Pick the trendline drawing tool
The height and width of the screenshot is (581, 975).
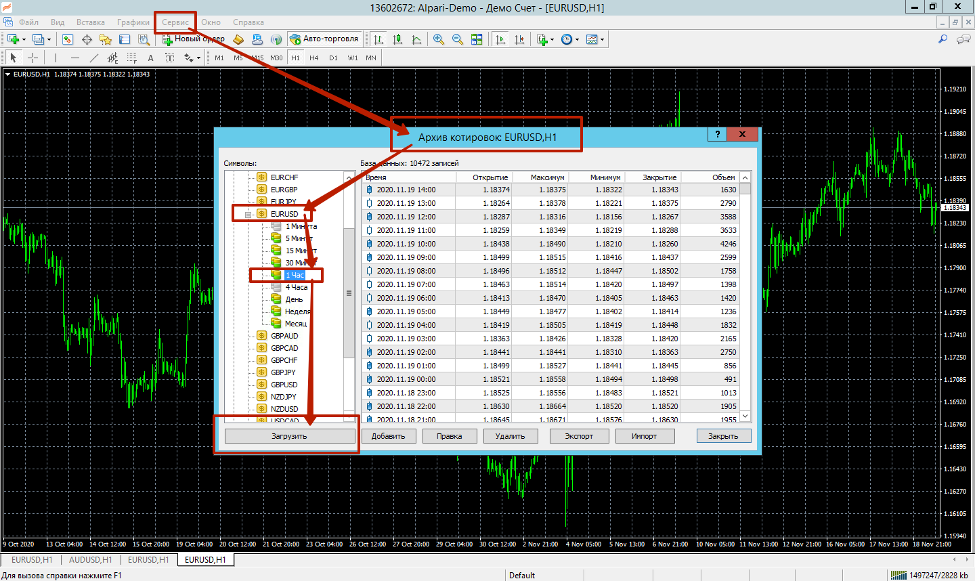(x=94, y=58)
